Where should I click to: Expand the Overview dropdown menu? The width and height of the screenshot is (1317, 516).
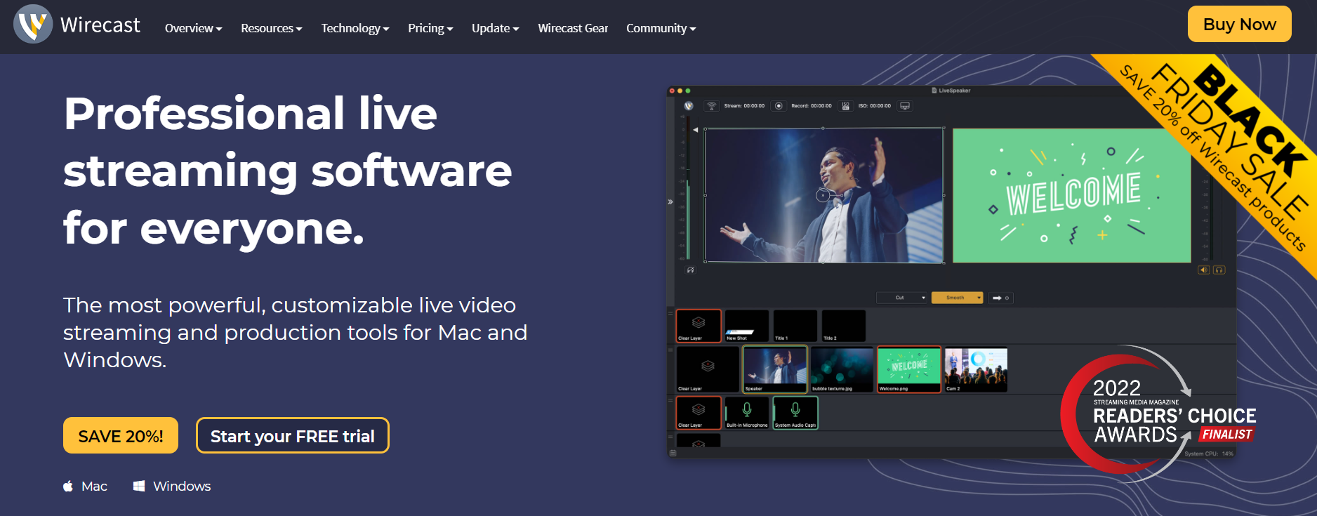tap(193, 28)
